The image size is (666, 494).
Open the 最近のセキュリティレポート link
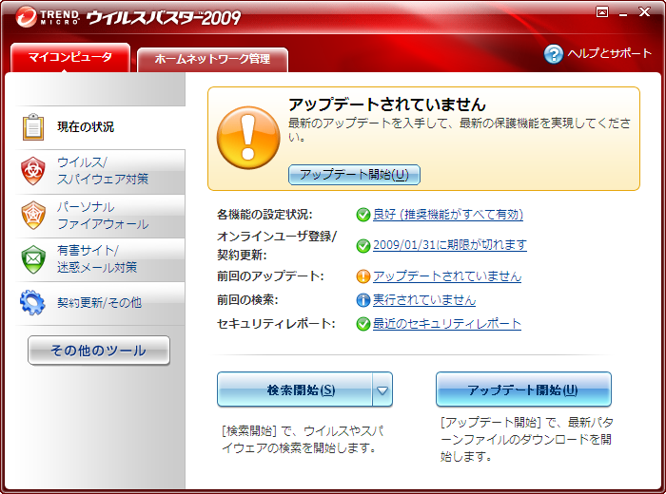click(x=447, y=324)
